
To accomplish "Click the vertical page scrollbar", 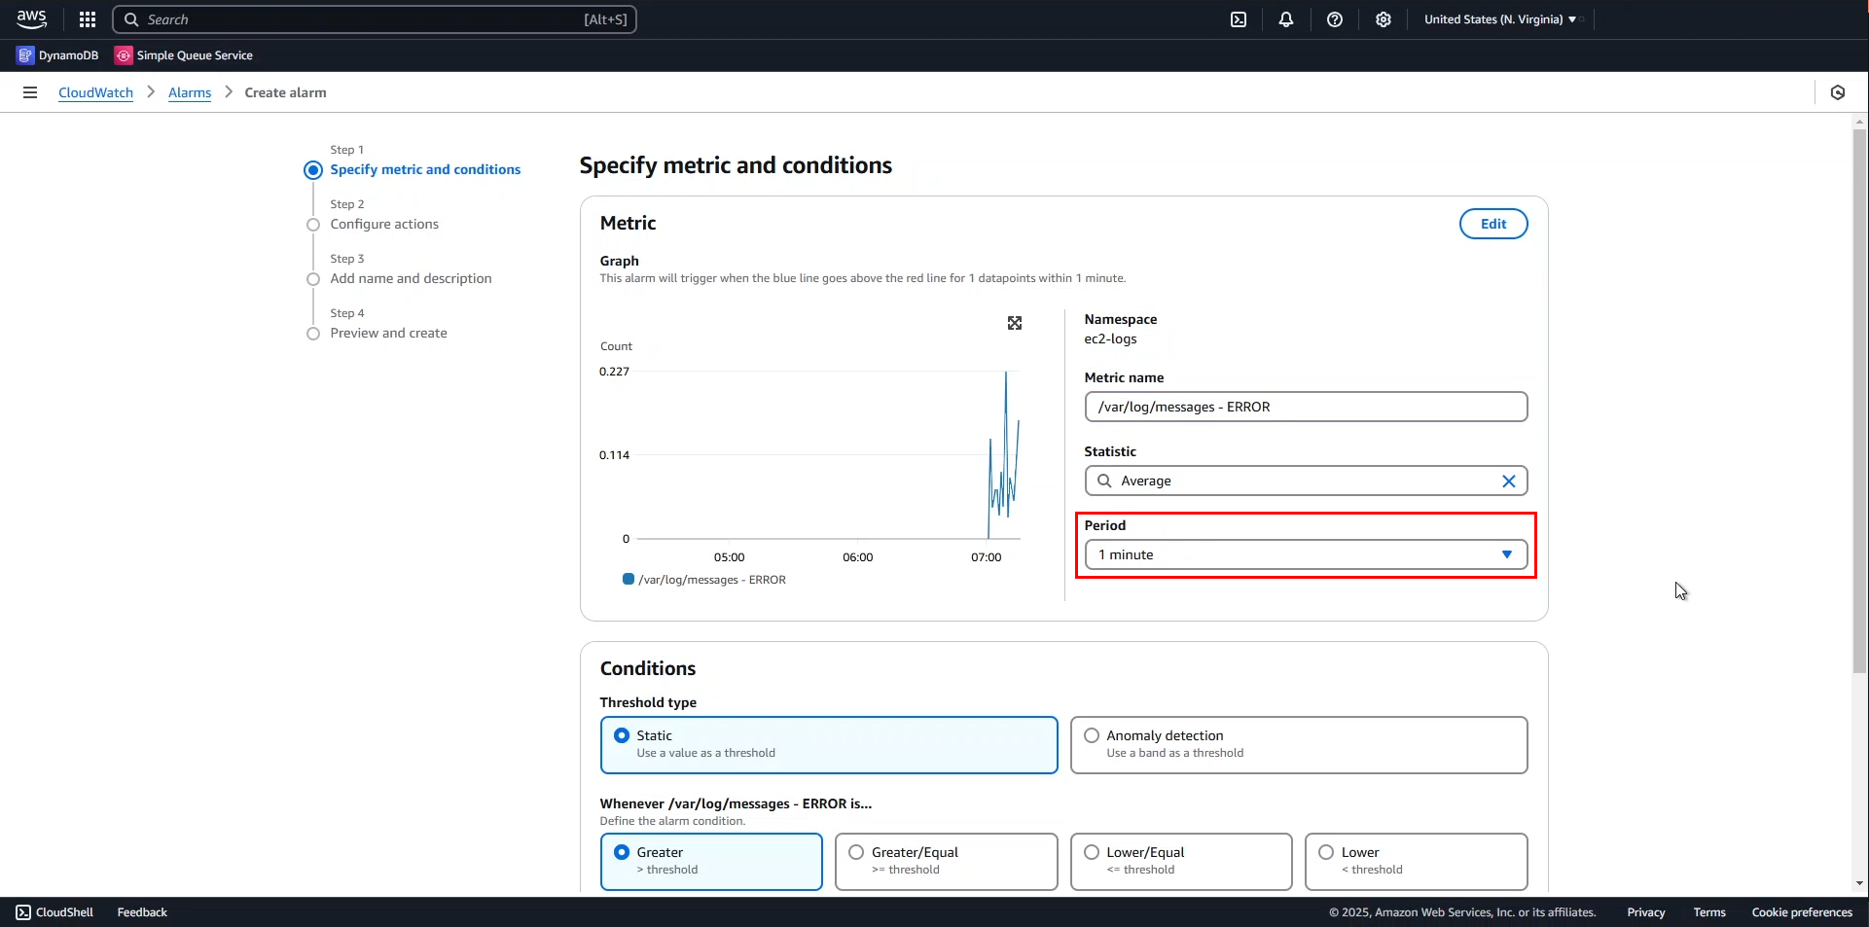I will tap(1859, 401).
